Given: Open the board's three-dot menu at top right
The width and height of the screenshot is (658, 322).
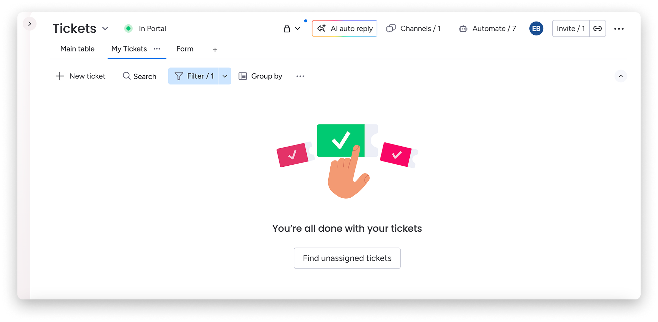Looking at the screenshot, I should pyautogui.click(x=619, y=28).
